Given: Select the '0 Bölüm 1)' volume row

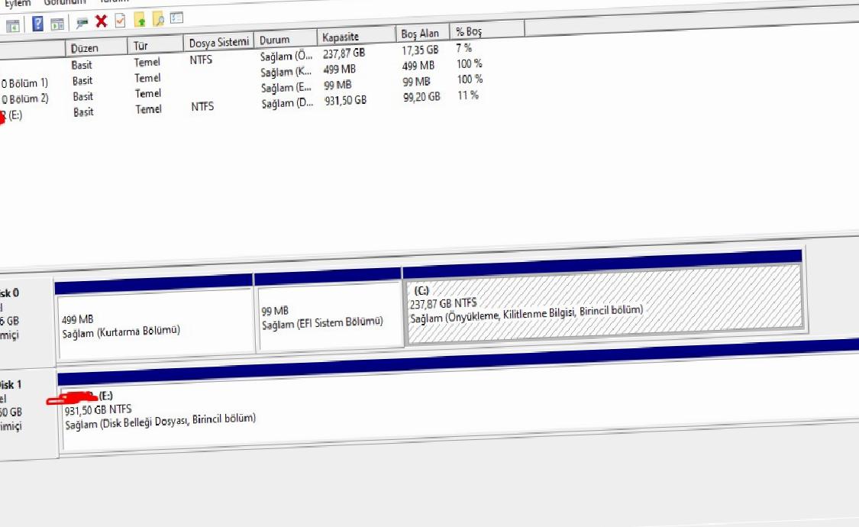Looking at the screenshot, I should [x=24, y=83].
